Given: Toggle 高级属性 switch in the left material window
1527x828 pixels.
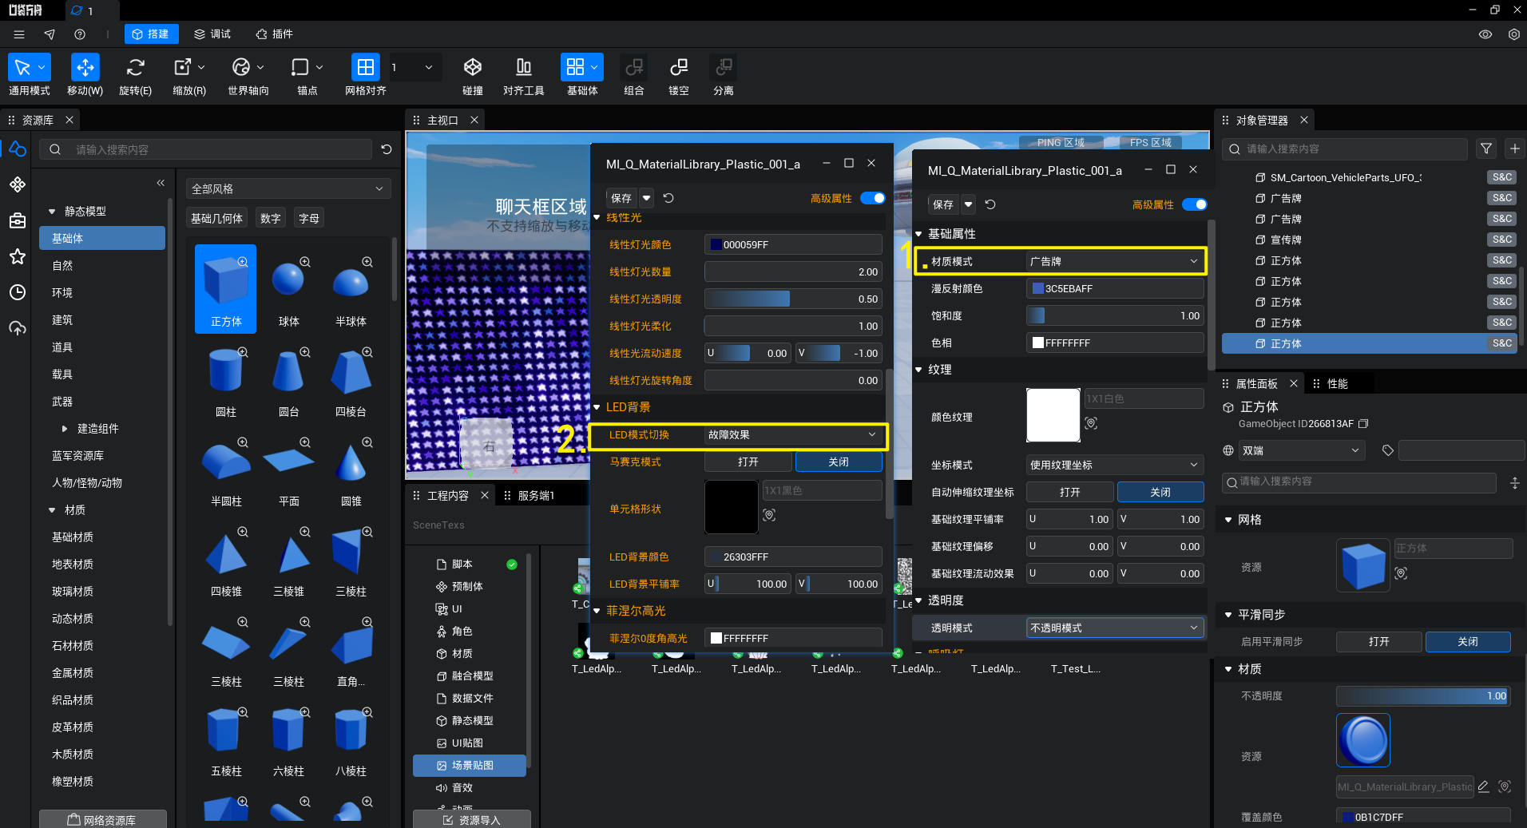Looking at the screenshot, I should tap(873, 198).
